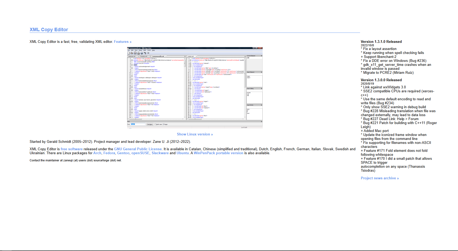Close the Find bar
Screen dimensions: 458x251
click(261, 122)
